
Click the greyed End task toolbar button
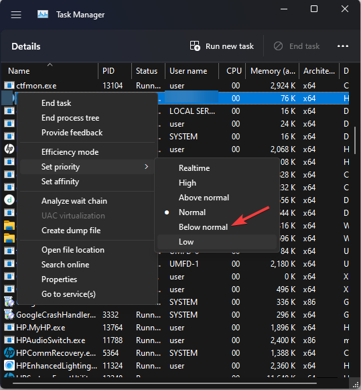(297, 46)
